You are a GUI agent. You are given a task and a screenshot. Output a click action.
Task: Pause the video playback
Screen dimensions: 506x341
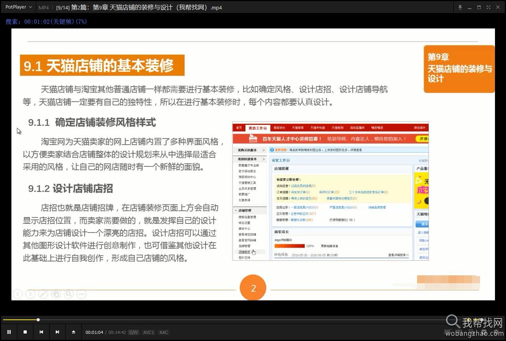pos(9,332)
